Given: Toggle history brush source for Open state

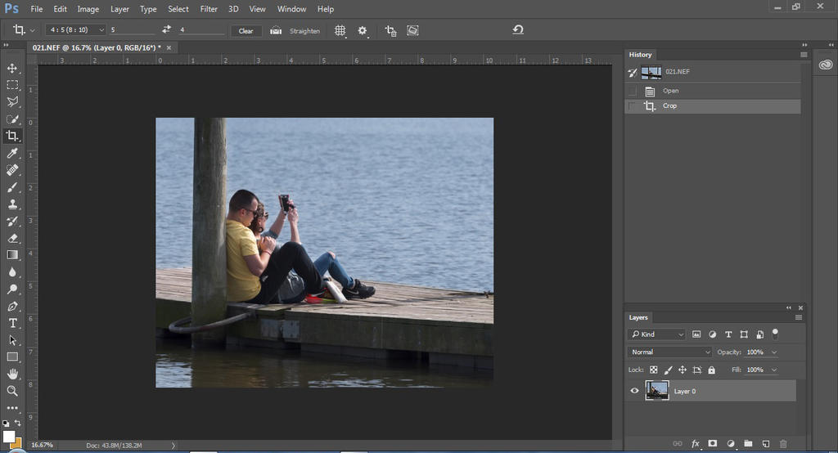Looking at the screenshot, I should 632,91.
